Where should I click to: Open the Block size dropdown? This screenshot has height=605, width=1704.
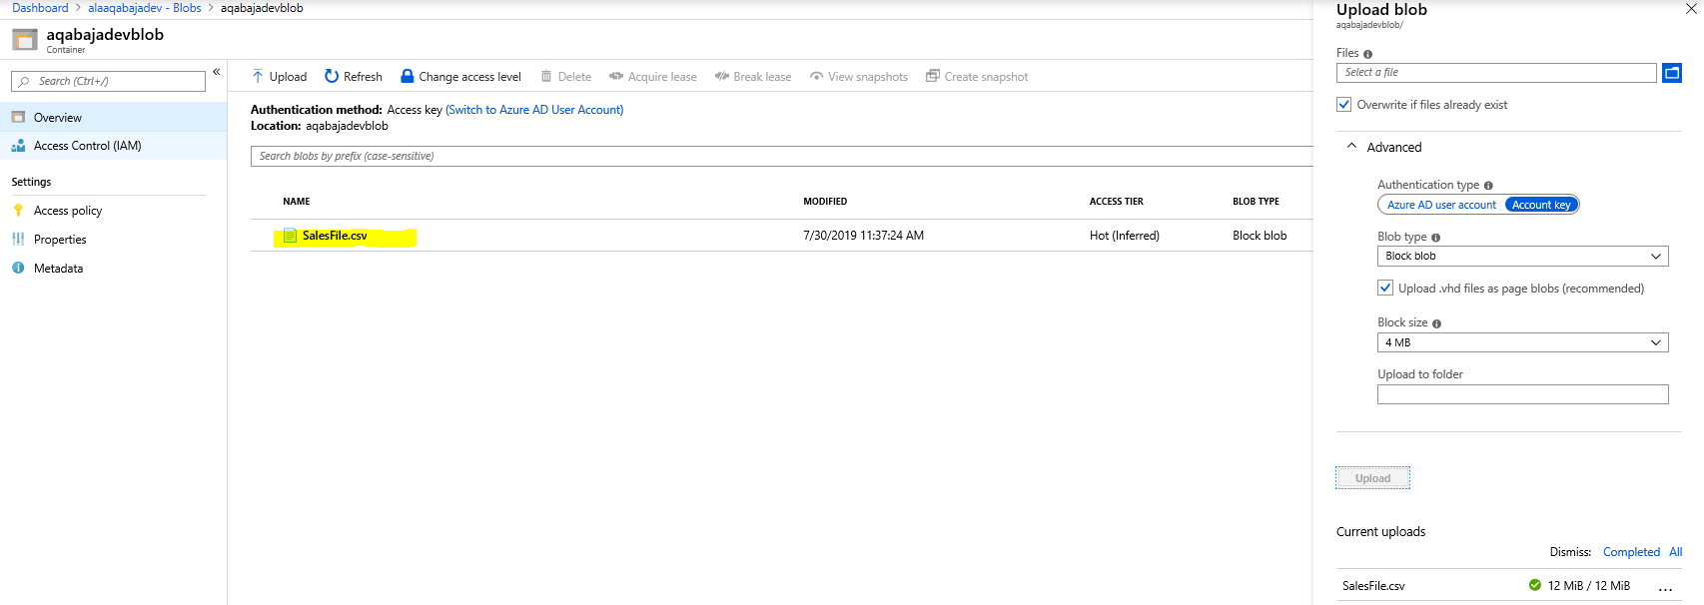(1522, 342)
